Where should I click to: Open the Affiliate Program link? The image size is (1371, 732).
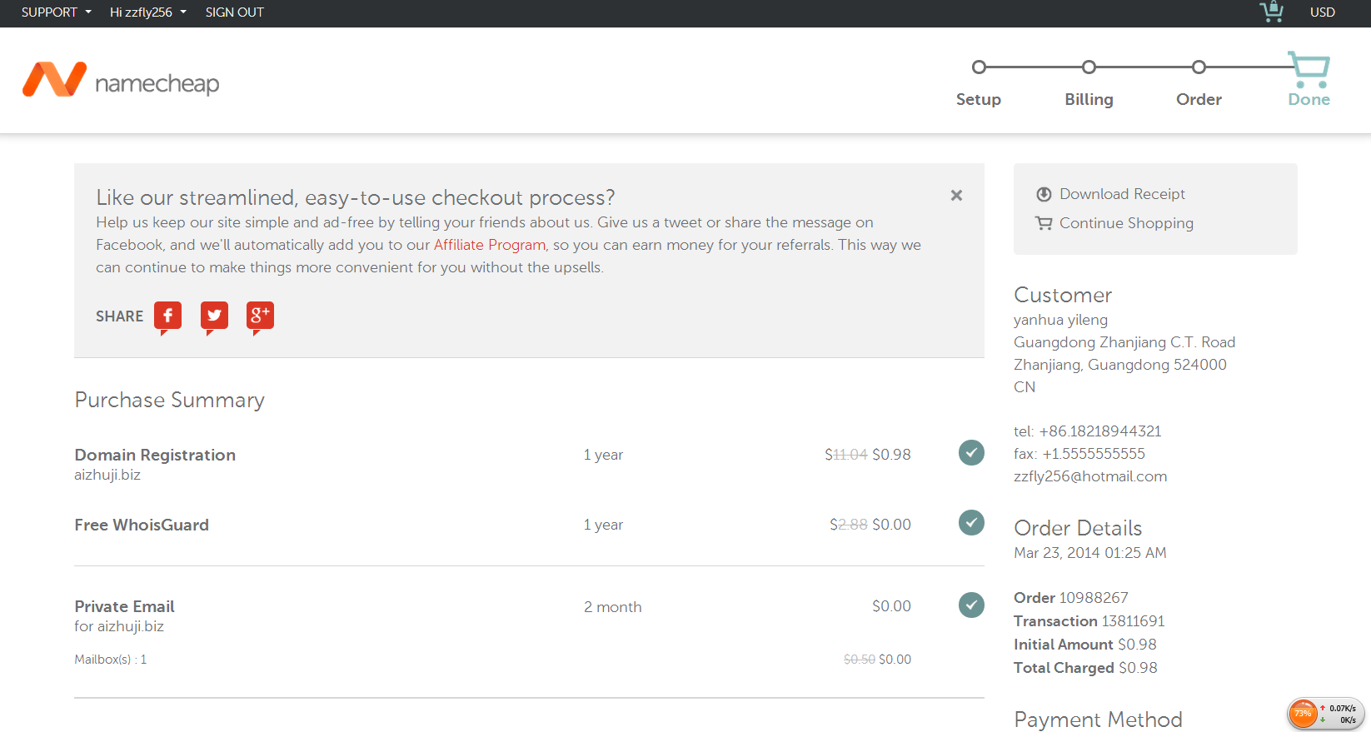(x=490, y=245)
